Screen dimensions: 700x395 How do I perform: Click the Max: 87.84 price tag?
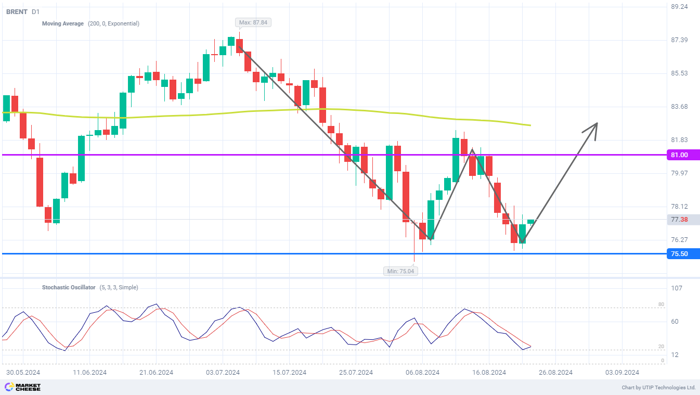click(254, 22)
